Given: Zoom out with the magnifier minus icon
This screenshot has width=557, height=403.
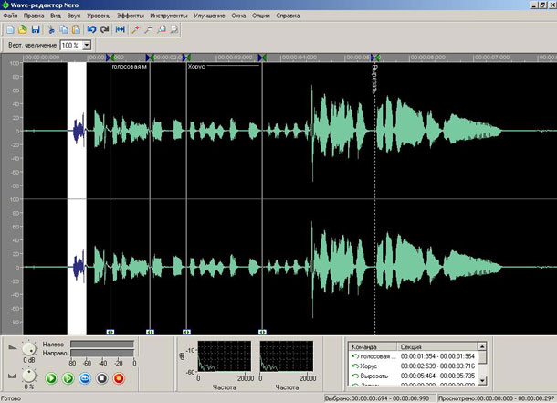Looking at the screenshot, I should pos(148,29).
